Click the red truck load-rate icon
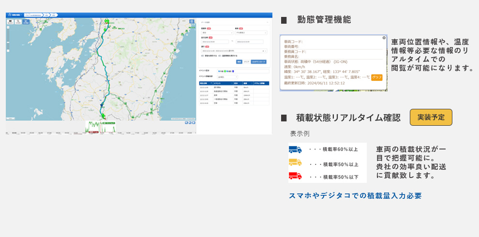Screen dimensions: 479x237 click(295, 176)
